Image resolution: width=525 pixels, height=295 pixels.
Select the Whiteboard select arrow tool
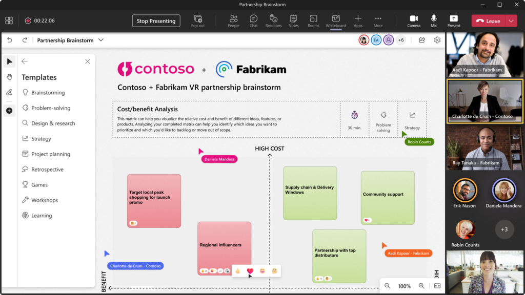click(x=9, y=61)
